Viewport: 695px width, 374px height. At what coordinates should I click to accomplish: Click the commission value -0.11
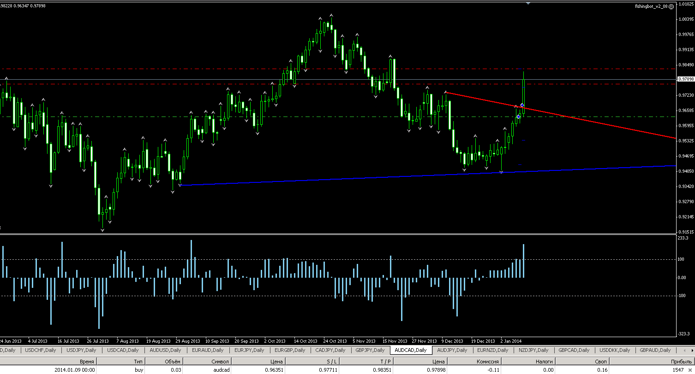click(494, 370)
